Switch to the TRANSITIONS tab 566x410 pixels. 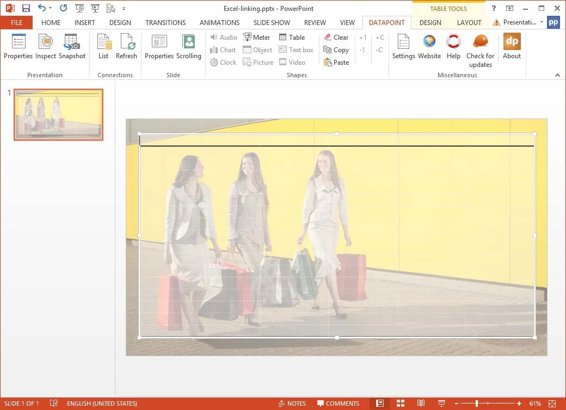tap(165, 23)
